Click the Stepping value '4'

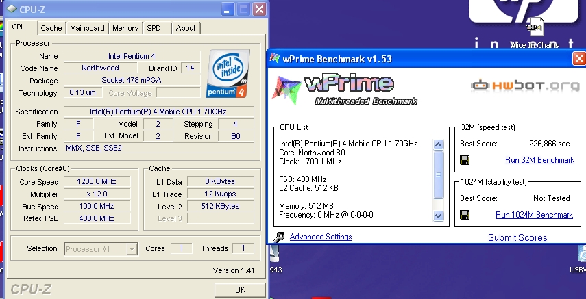(236, 124)
